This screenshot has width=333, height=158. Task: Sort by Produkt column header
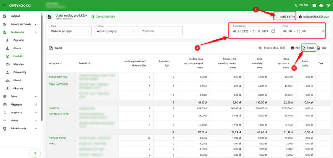click(x=85, y=63)
